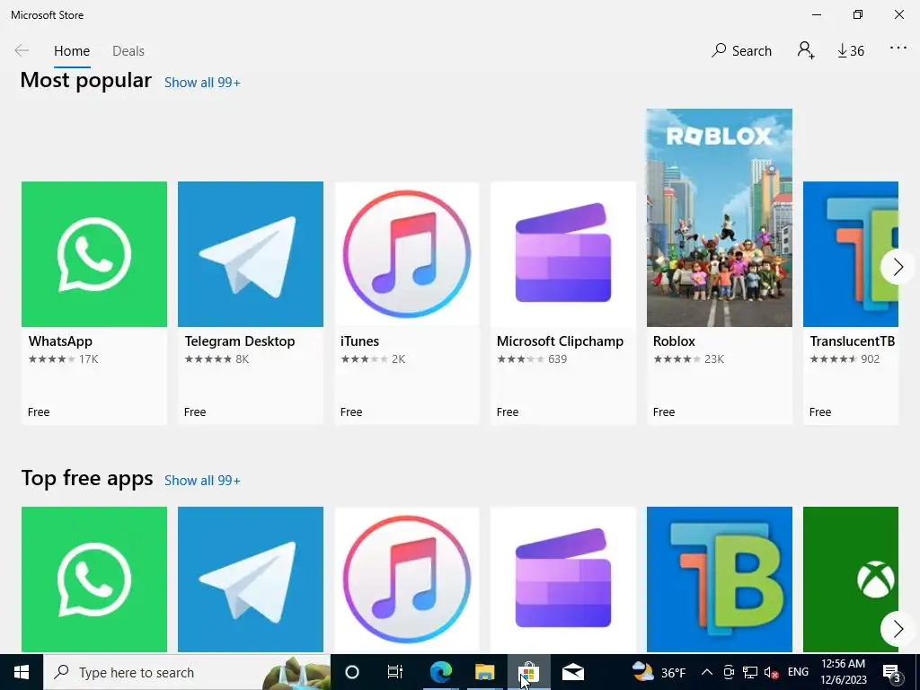Open Cortana from the taskbar
Screen dimensions: 920x690
point(352,672)
